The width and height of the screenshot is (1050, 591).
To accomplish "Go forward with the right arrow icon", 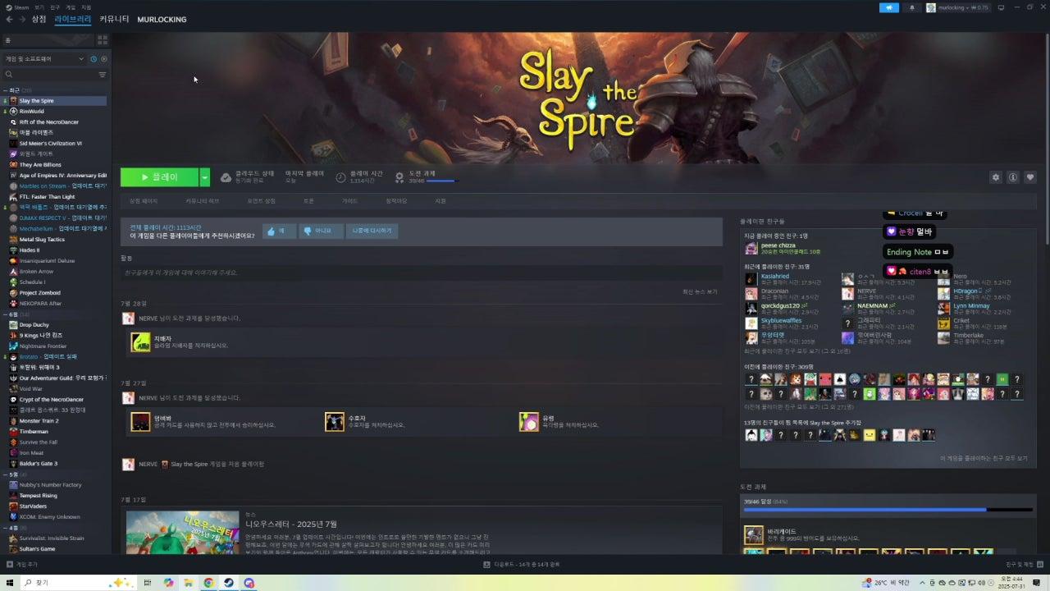I will tap(21, 19).
